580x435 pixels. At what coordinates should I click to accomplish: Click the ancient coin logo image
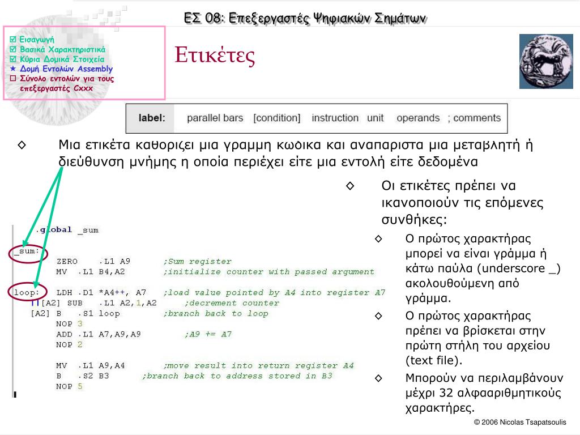coord(546,61)
